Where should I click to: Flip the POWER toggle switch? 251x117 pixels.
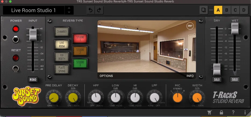coord(16,39)
